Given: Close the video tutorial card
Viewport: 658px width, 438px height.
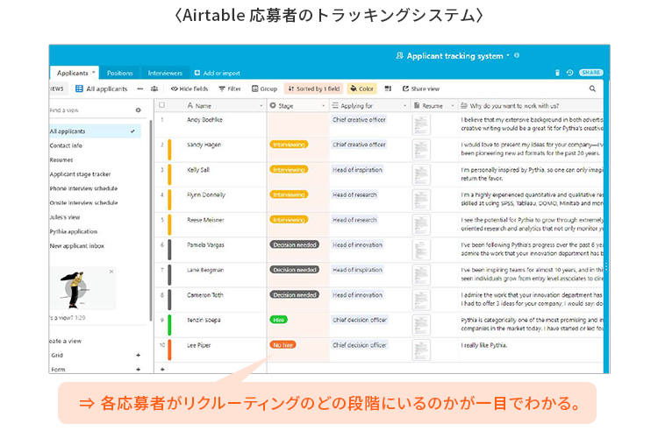Looking at the screenshot, I should [x=111, y=272].
